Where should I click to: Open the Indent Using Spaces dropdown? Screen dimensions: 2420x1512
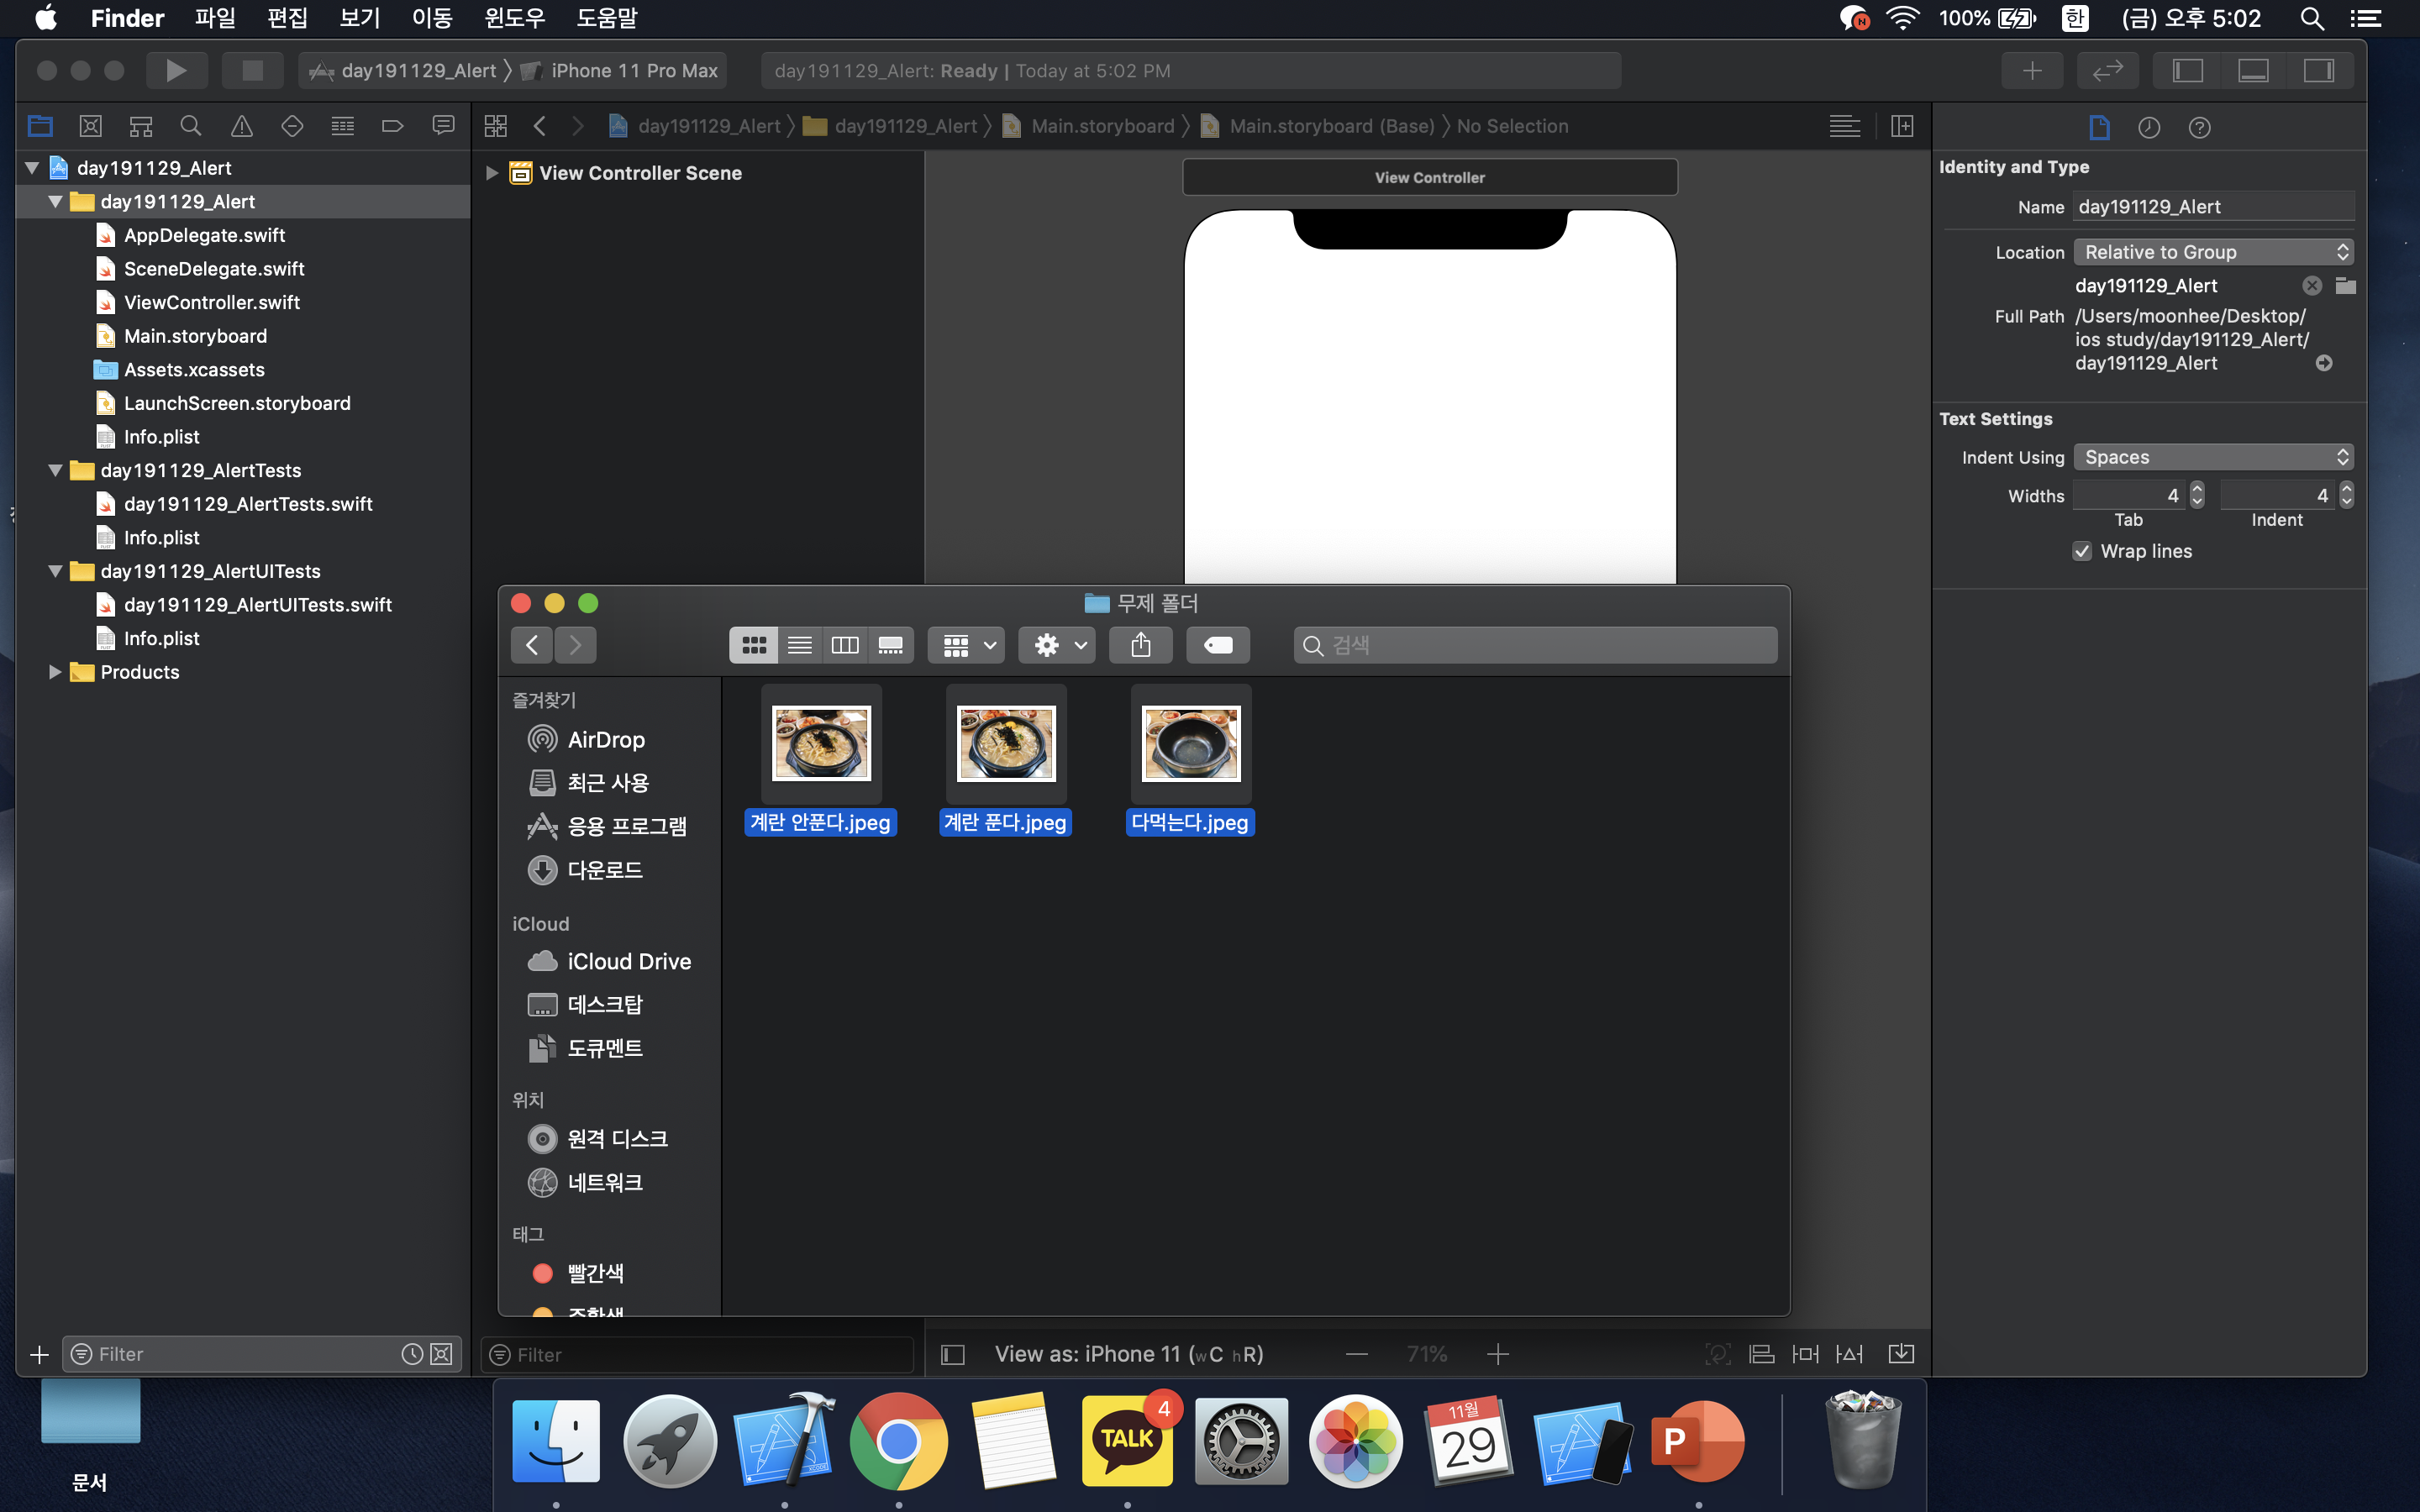(x=2213, y=457)
